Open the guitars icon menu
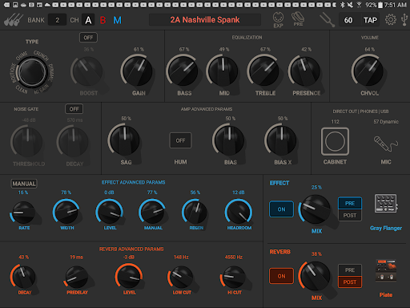The image size is (410, 308). 14,20
